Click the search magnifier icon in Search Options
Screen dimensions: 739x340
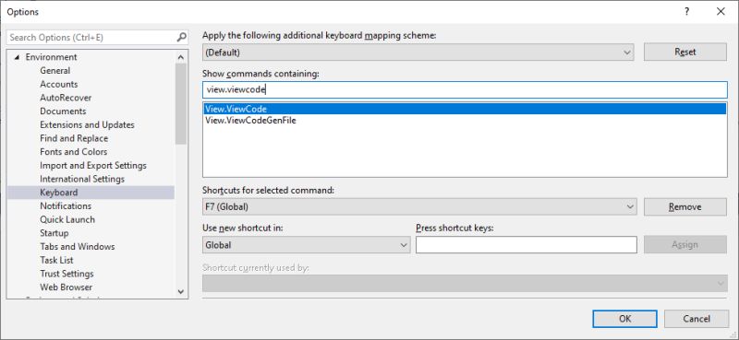click(181, 37)
